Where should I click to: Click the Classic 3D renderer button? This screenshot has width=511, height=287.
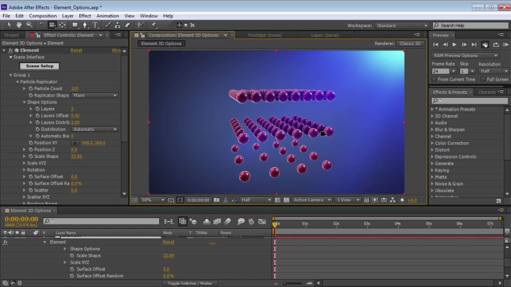click(410, 44)
